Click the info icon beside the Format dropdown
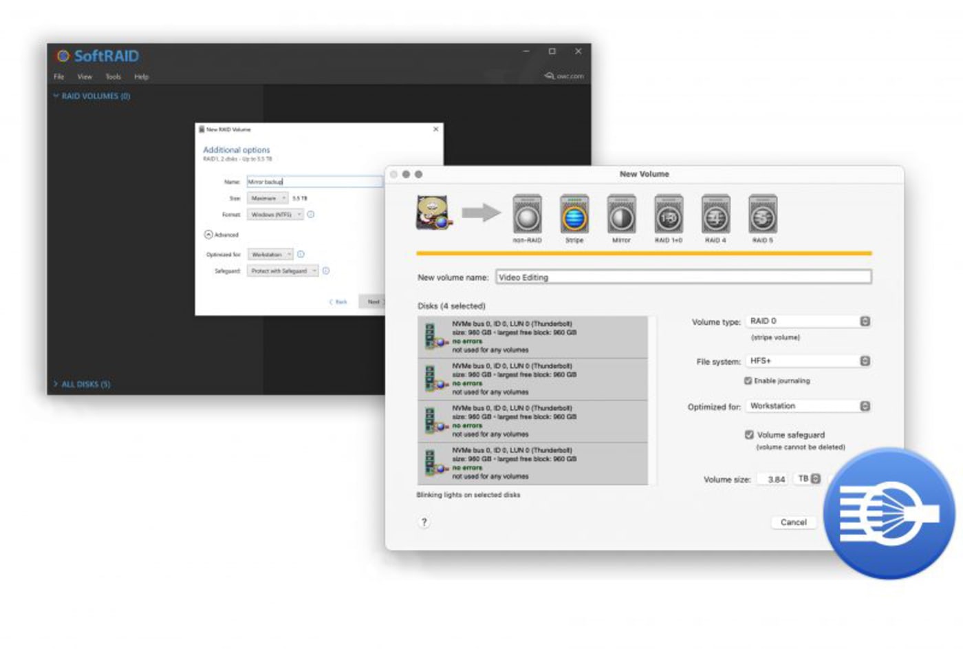This screenshot has width=963, height=649. coord(311,215)
